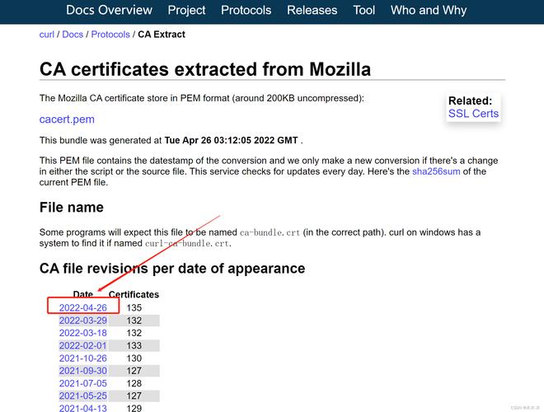Open the 2021-10-26 revision link

click(x=83, y=358)
